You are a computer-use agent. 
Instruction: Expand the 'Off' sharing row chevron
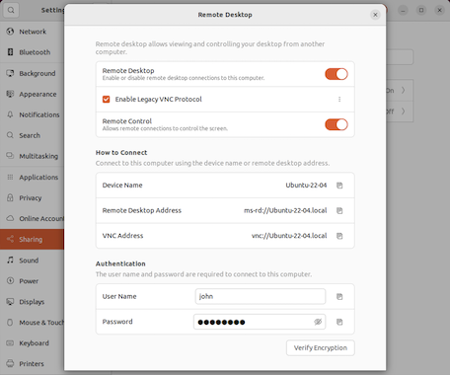coord(403,112)
